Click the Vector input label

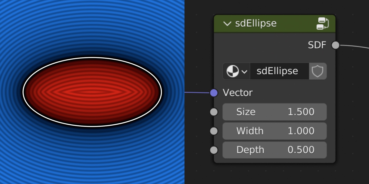click(238, 93)
